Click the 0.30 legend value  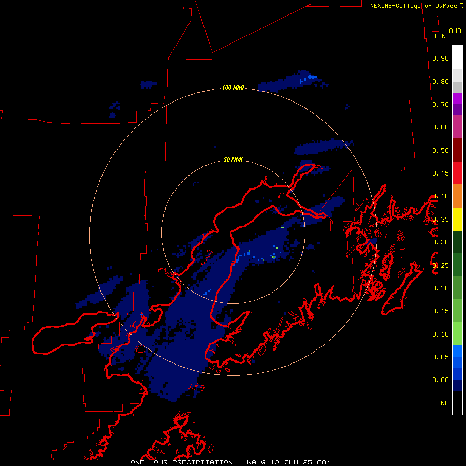(x=441, y=242)
